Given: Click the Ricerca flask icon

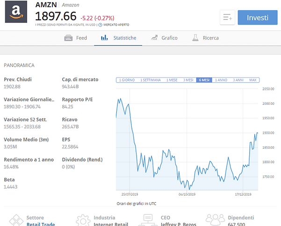Looking at the screenshot, I should pos(195,37).
